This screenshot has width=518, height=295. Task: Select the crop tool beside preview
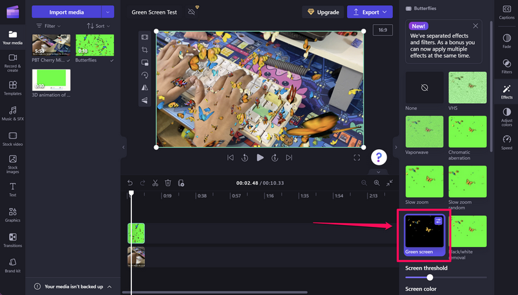coord(145,50)
